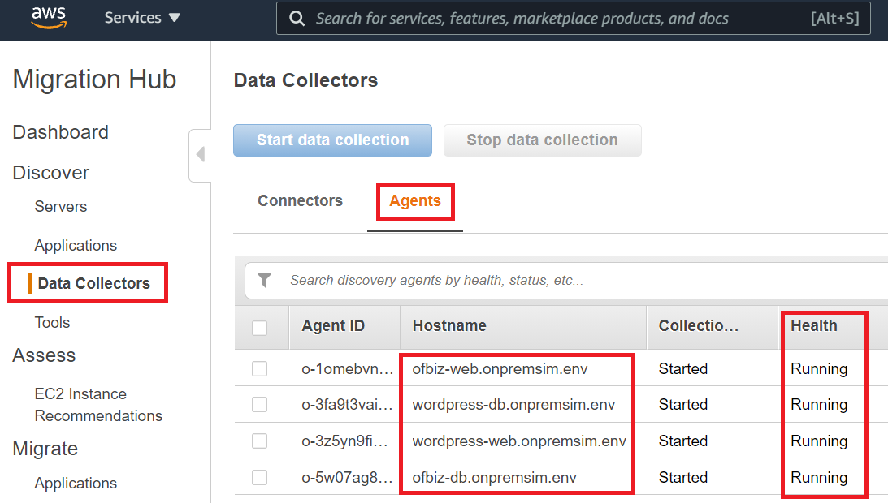Open Tools under Discover
Viewport: 888px width, 503px height.
52,323
